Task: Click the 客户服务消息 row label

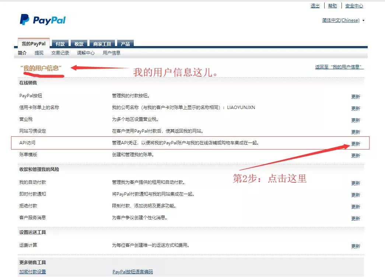Action: pyautogui.click(x=33, y=218)
